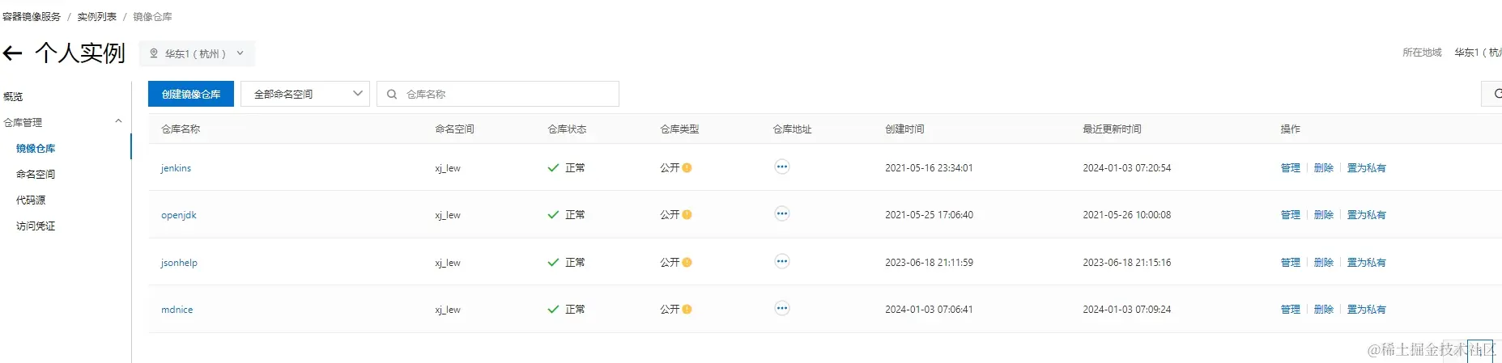The image size is (1502, 363).
Task: Show repository address for jenkins
Action: click(x=781, y=167)
